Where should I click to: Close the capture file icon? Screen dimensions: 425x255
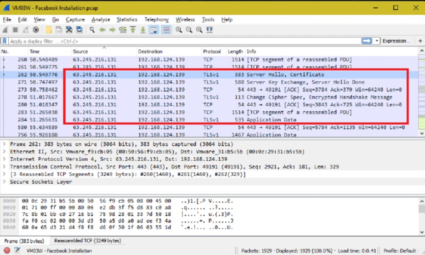69,30
